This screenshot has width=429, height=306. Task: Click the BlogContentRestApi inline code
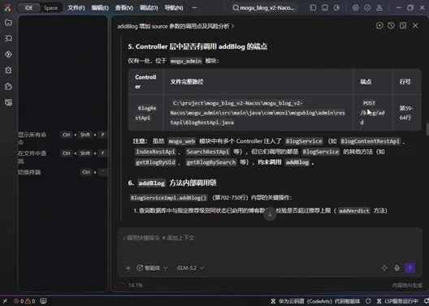370,141
